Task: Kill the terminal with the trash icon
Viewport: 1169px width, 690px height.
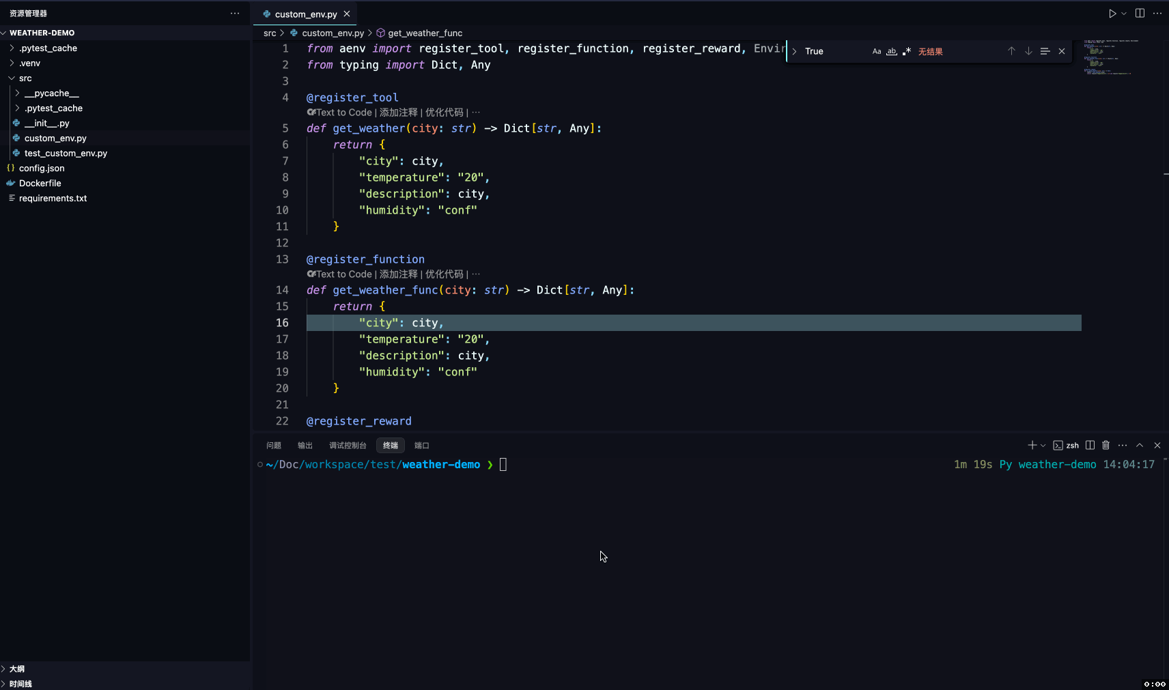Action: pyautogui.click(x=1106, y=445)
